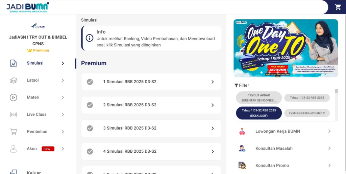Click the Konsultan Masalah icon
The height and width of the screenshot is (174, 346).
click(242, 148)
